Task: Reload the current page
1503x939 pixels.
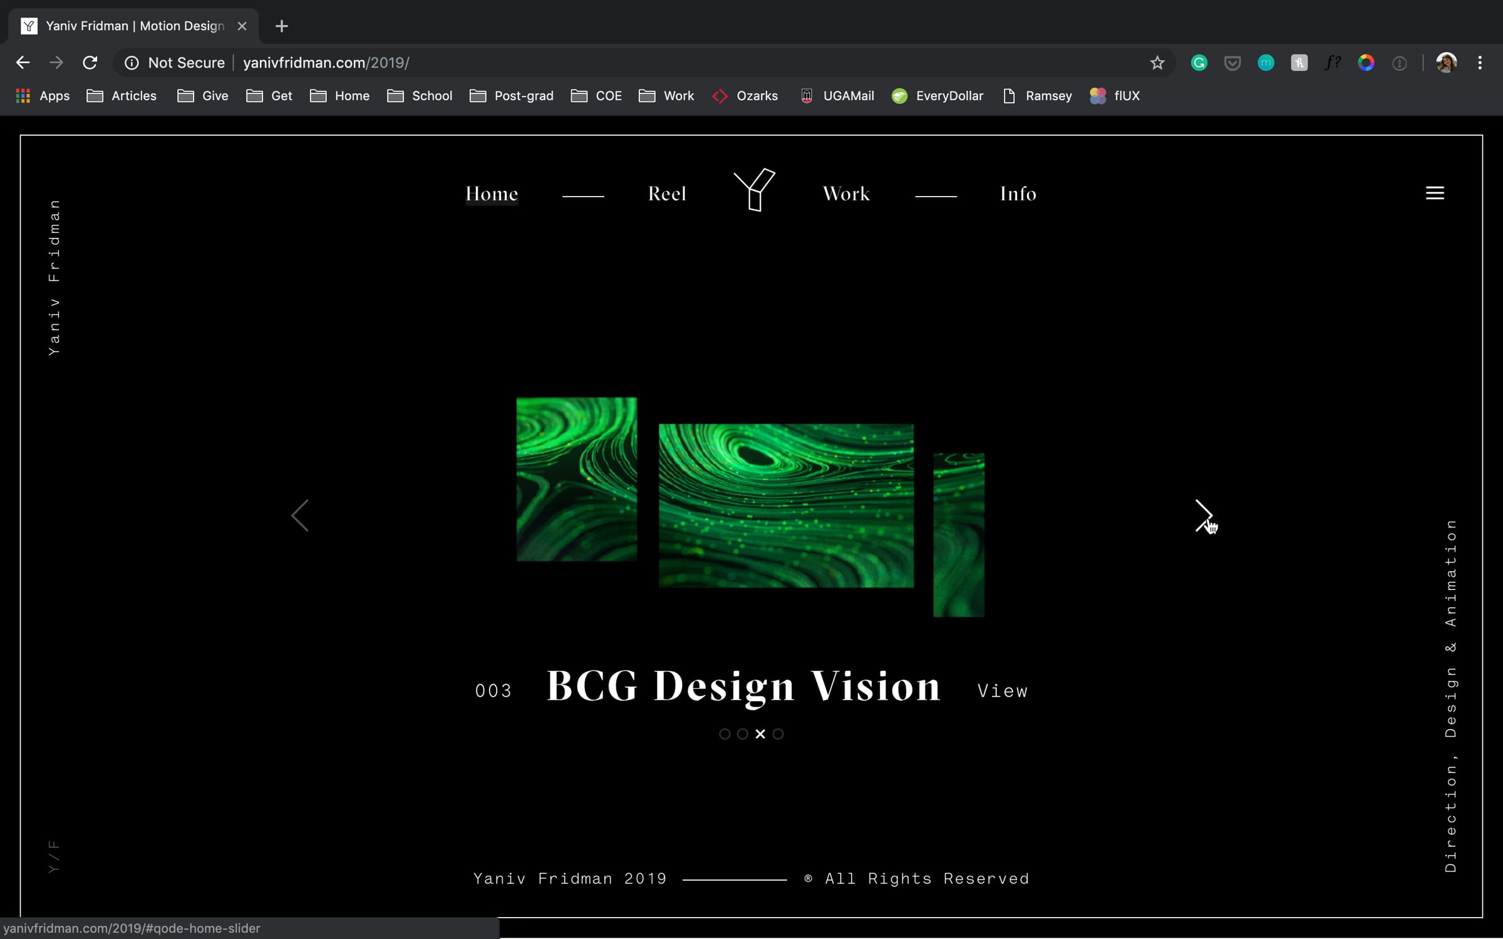Action: pos(90,63)
